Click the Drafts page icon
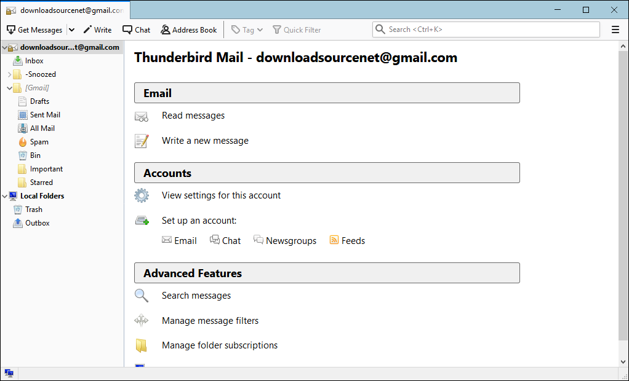Screen dimensions: 629x381 click(x=22, y=101)
